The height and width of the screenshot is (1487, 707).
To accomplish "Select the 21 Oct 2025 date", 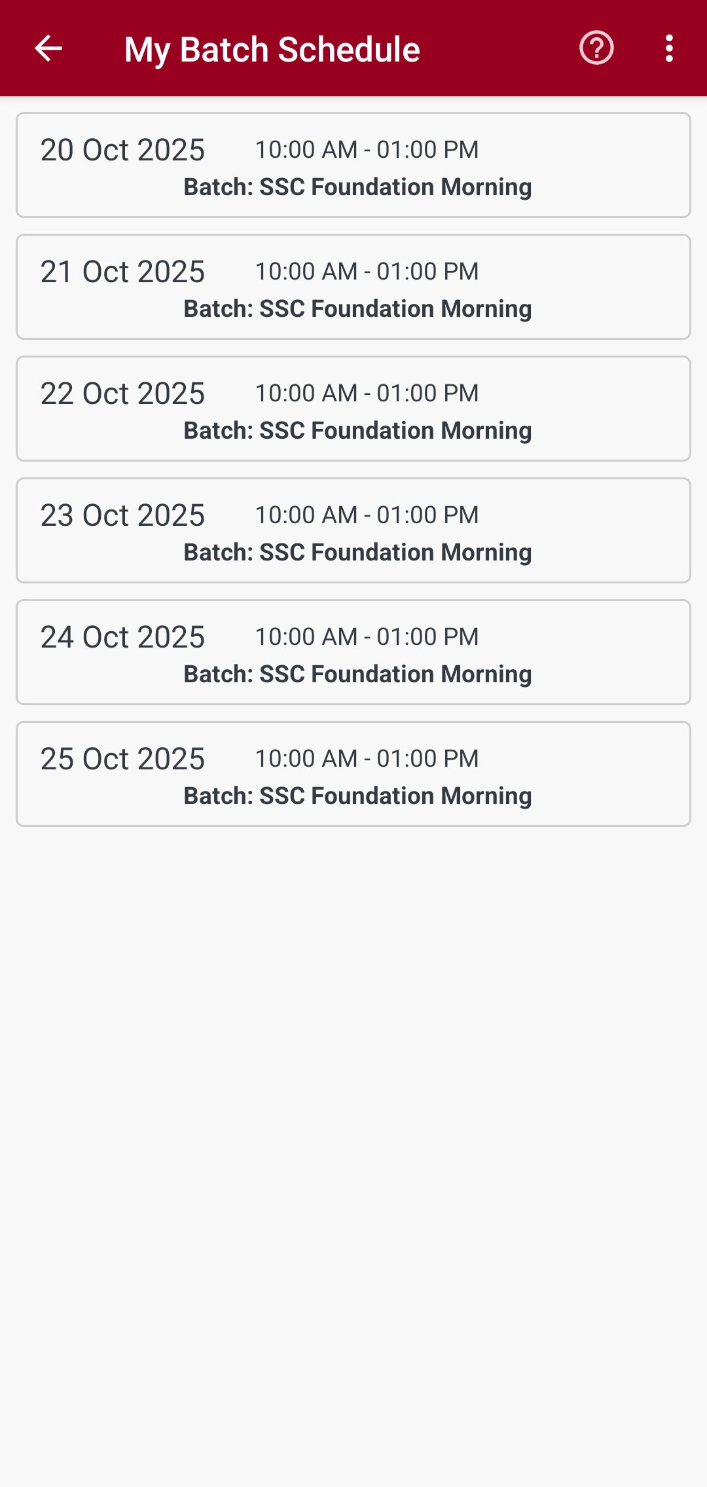I will (x=122, y=272).
